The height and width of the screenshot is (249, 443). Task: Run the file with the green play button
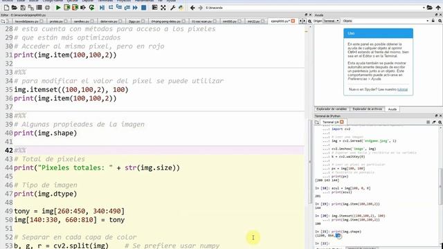[58, 8]
